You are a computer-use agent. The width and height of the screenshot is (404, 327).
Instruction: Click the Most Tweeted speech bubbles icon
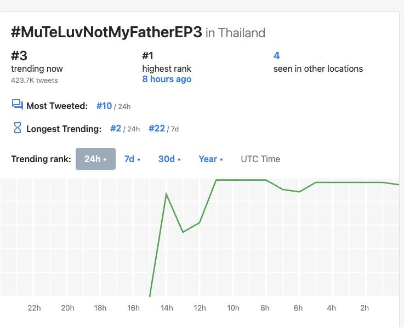17,105
